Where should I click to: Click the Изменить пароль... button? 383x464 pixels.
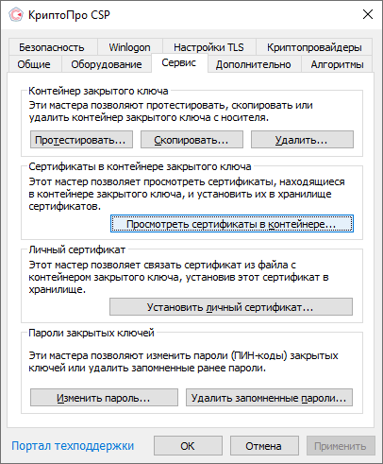tap(104, 398)
